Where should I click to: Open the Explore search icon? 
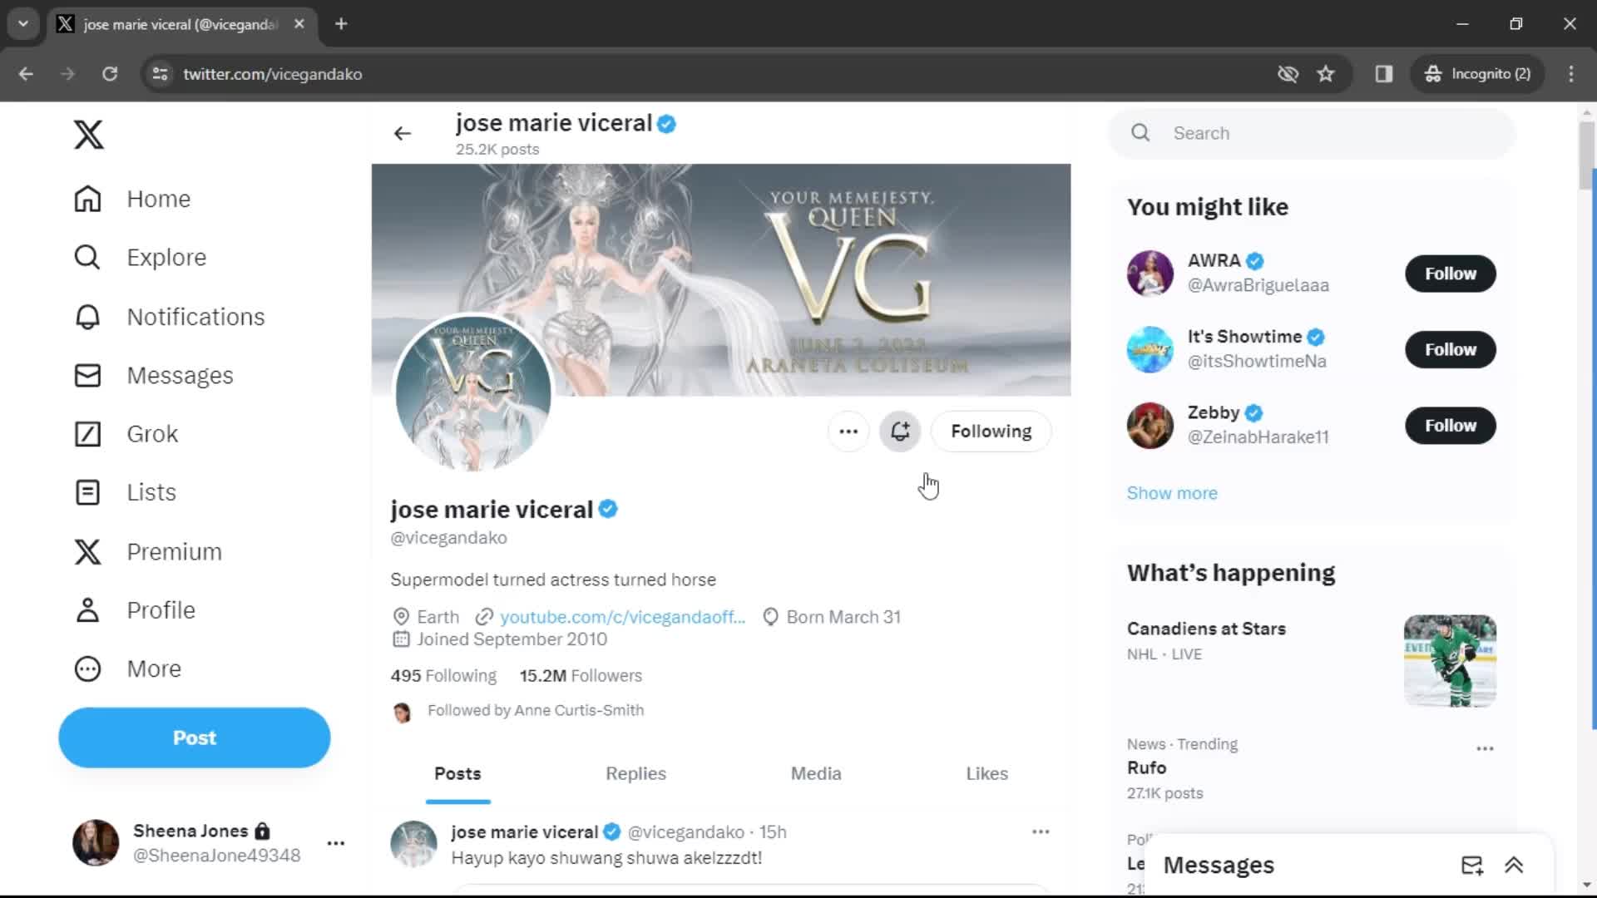[x=87, y=257]
